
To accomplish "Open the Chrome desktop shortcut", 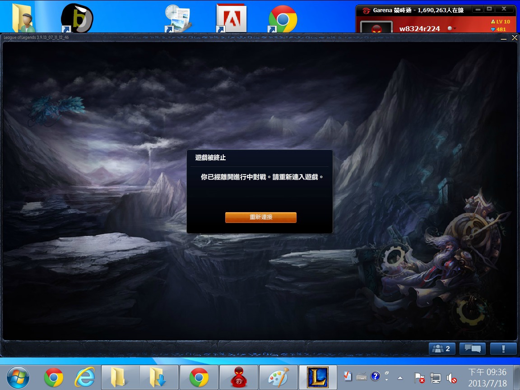I will [283, 19].
